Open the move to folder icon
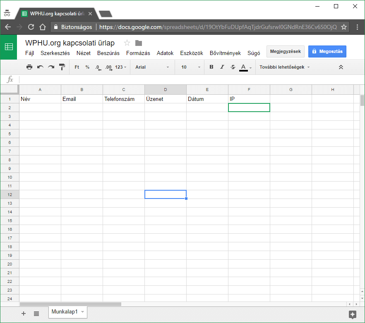 [x=139, y=43]
